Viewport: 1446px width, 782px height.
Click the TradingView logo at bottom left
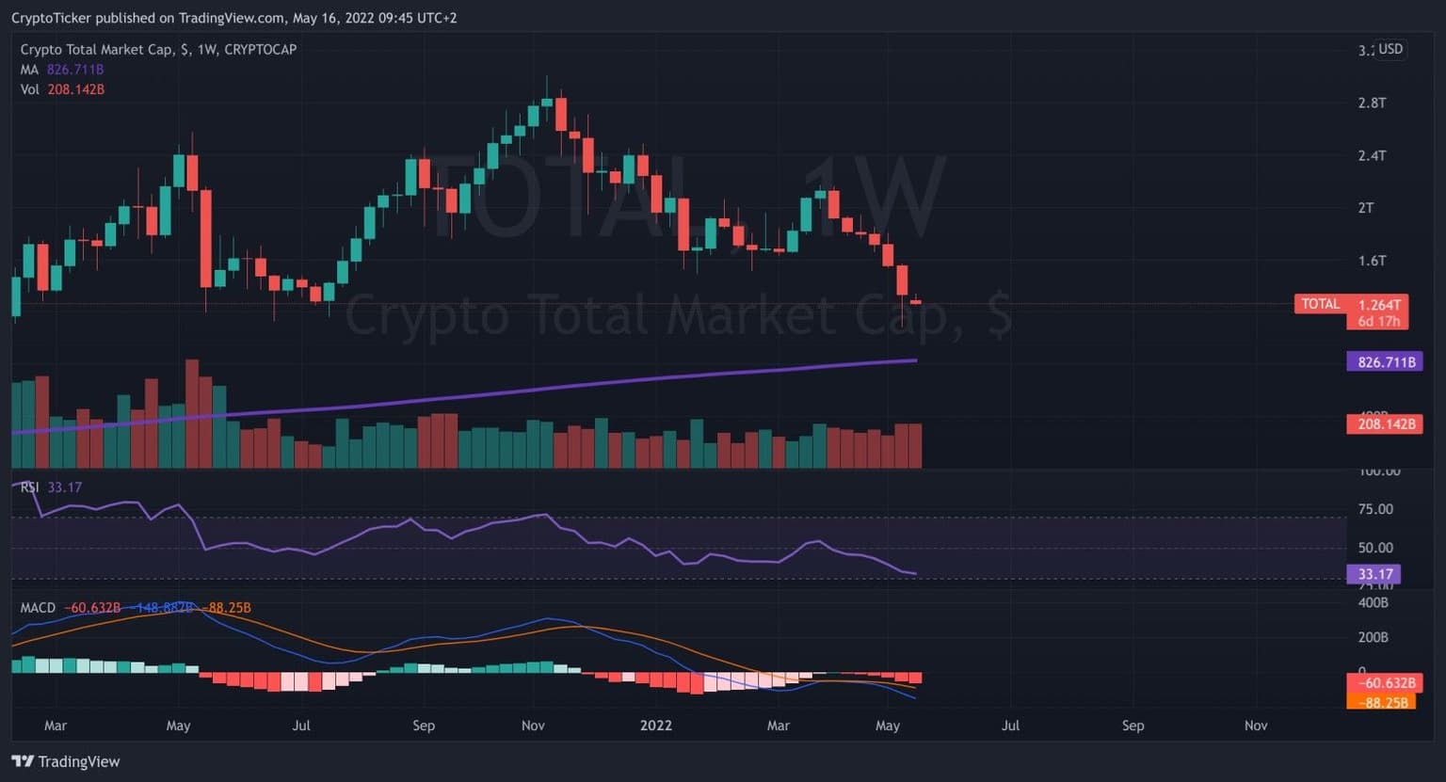tap(66, 761)
